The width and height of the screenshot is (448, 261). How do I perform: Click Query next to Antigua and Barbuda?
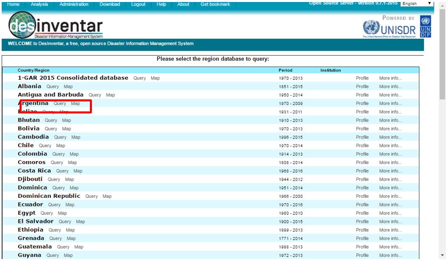coord(95,95)
